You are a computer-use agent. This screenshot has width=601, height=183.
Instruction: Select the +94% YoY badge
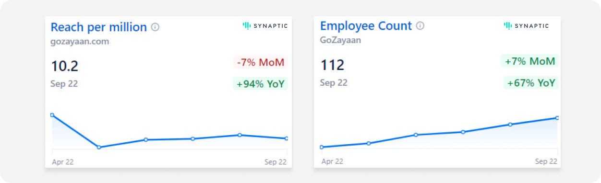(261, 84)
